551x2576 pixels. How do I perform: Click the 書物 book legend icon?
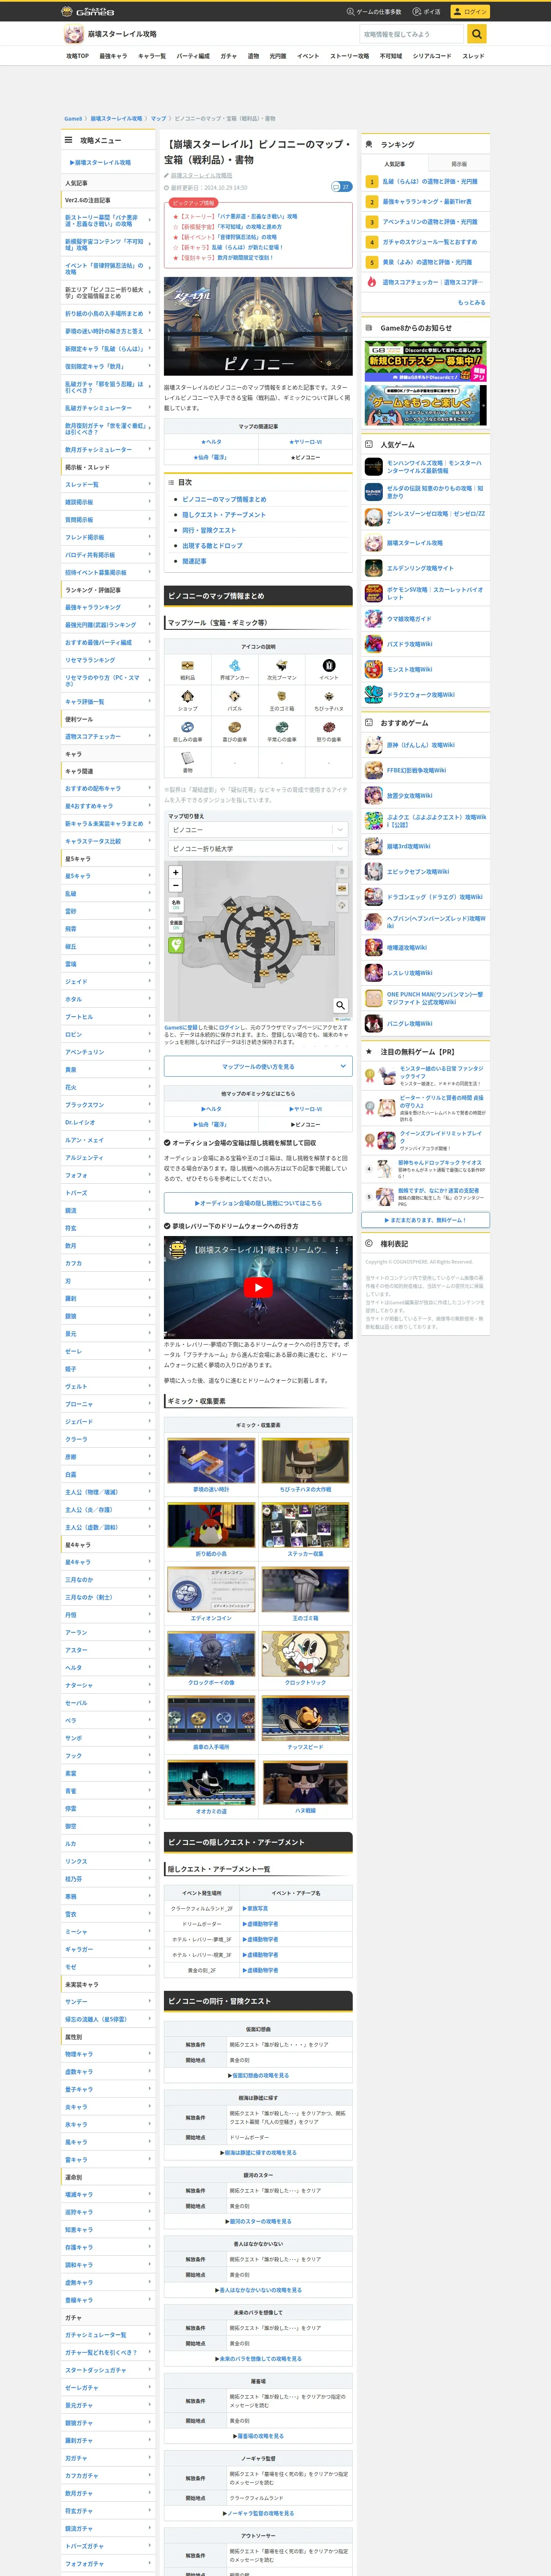(187, 758)
